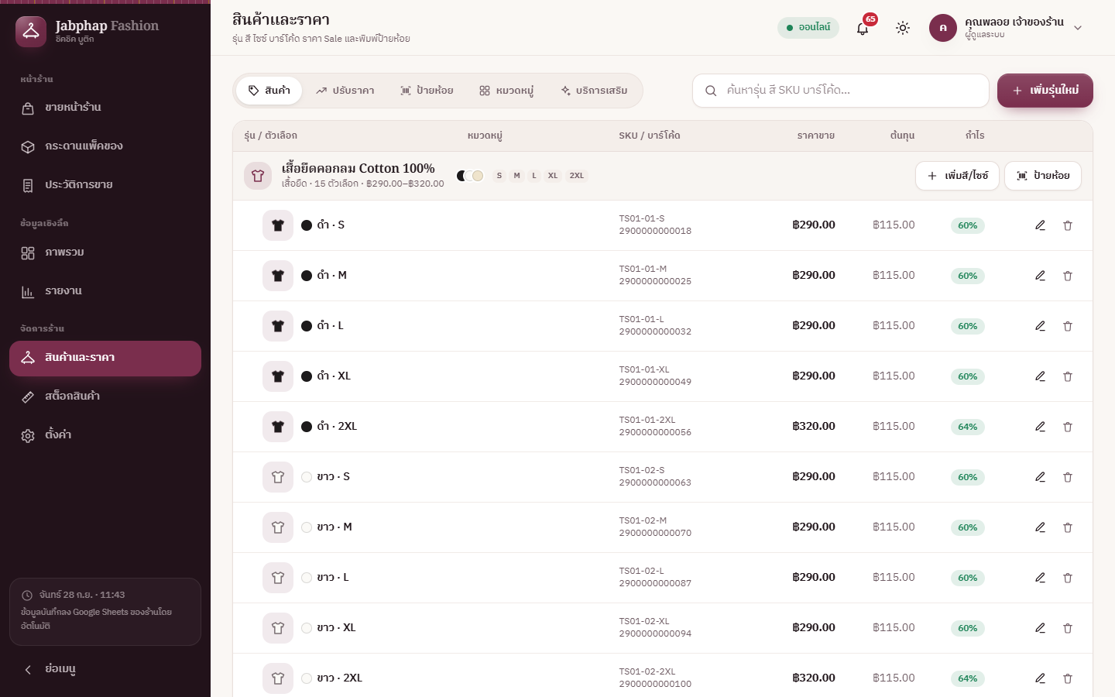Screen dimensions: 1115x697
Task: Delete the ขาว · M variant
Action: point(1068,527)
